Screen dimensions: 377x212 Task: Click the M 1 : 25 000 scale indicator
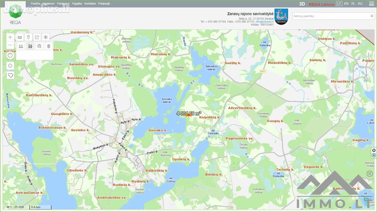tap(15, 207)
